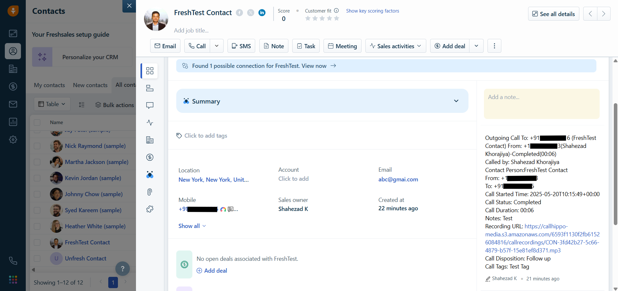The height and width of the screenshot is (291, 618).
Task: Open the overview grid panel icon
Action: pos(150,71)
